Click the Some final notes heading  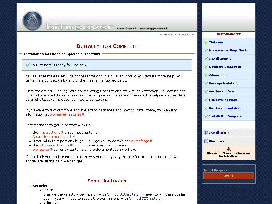click(x=107, y=181)
